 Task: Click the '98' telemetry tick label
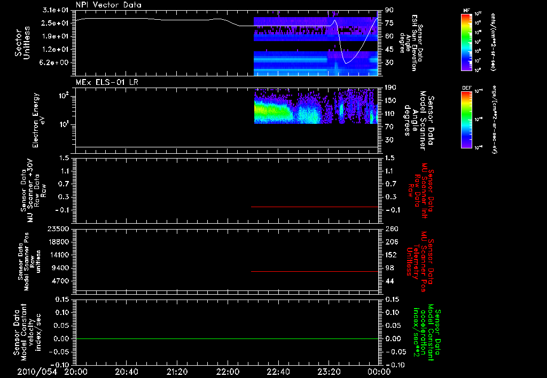(x=389, y=268)
